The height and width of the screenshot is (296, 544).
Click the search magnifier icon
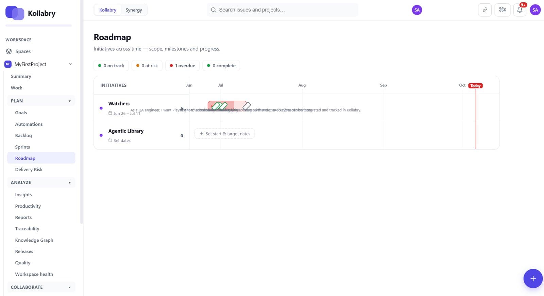click(214, 10)
